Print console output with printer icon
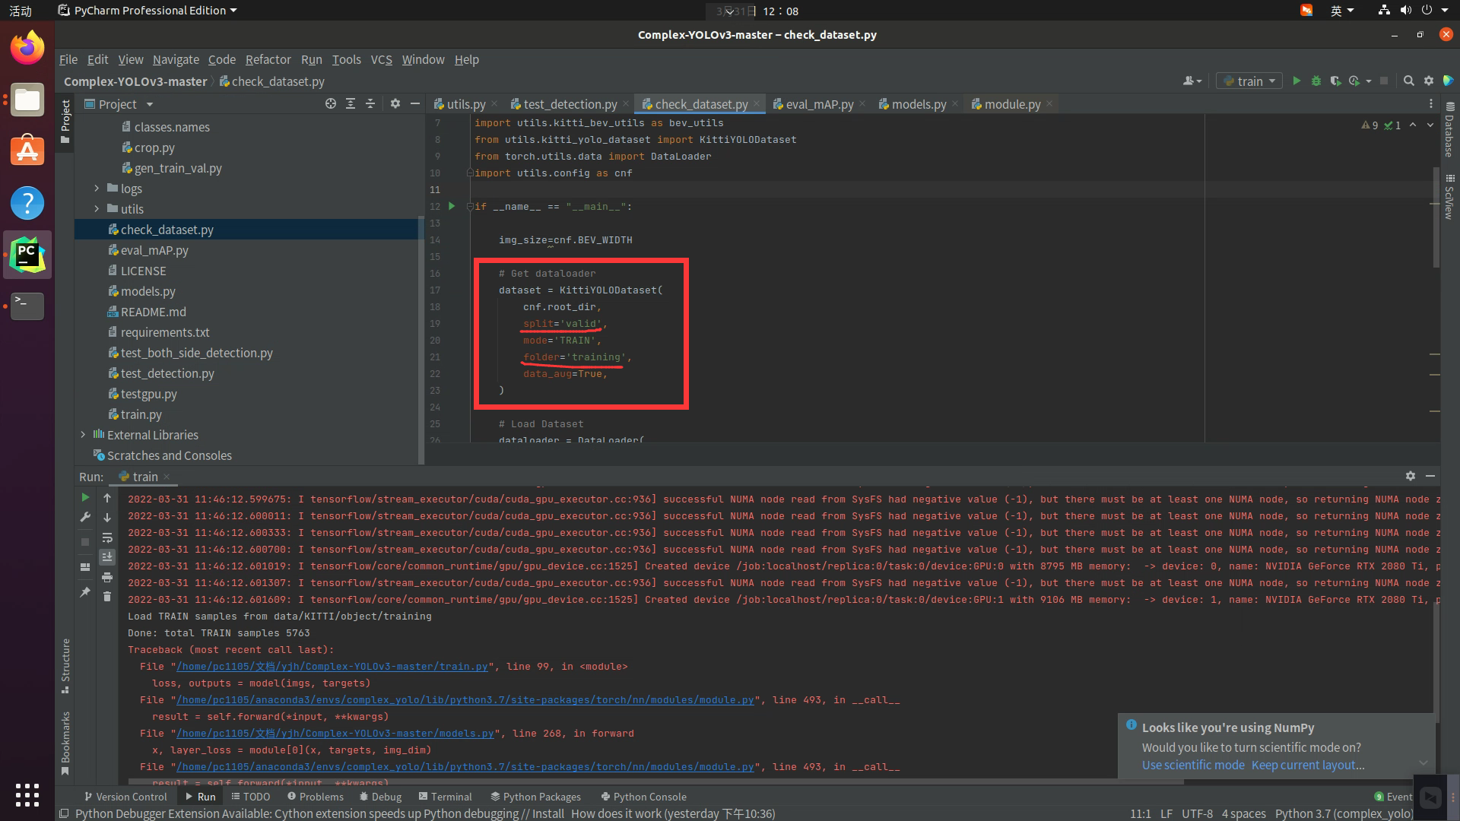 click(107, 578)
